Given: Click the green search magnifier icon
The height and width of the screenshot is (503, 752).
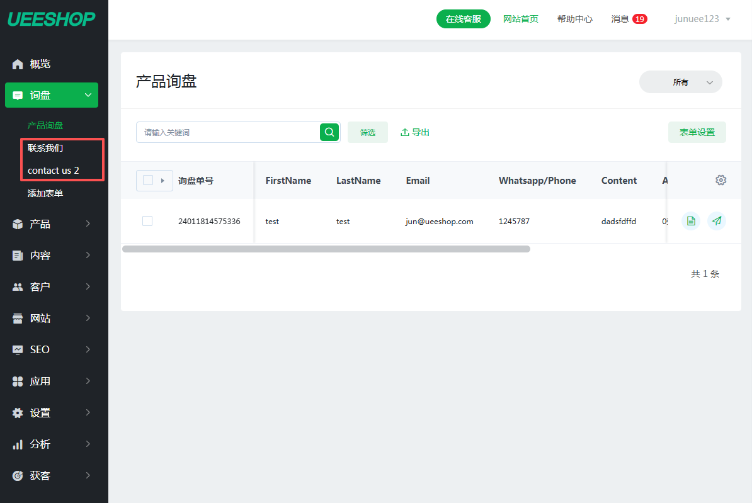Looking at the screenshot, I should pos(329,132).
